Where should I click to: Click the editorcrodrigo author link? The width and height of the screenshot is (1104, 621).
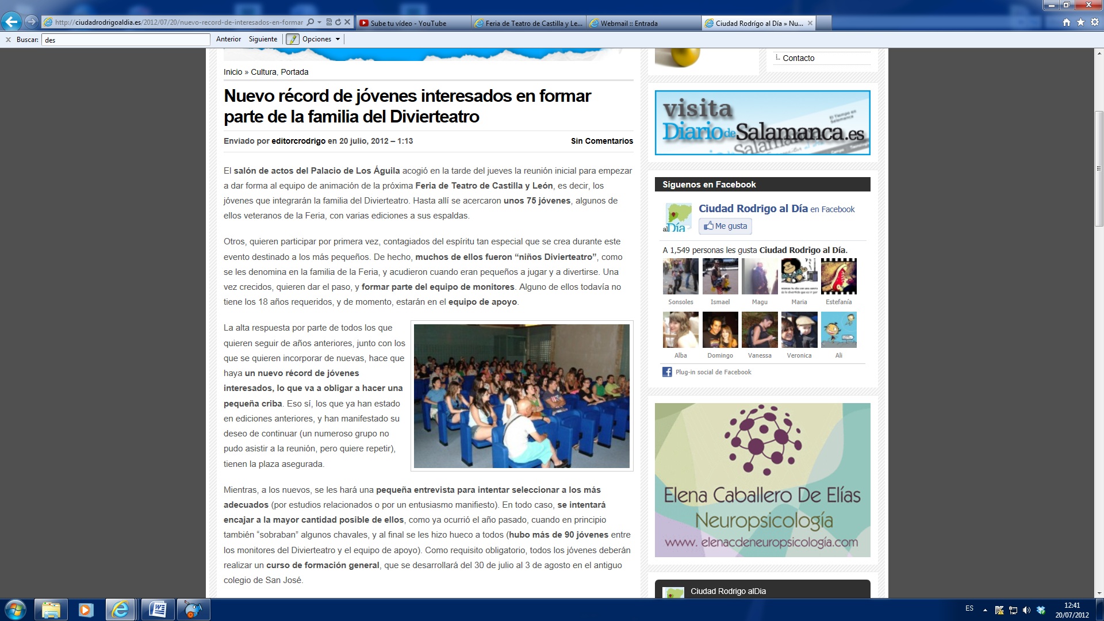(298, 141)
